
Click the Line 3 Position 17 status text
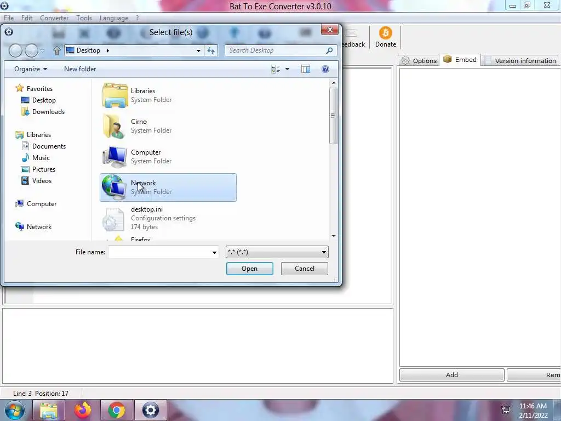coord(41,394)
